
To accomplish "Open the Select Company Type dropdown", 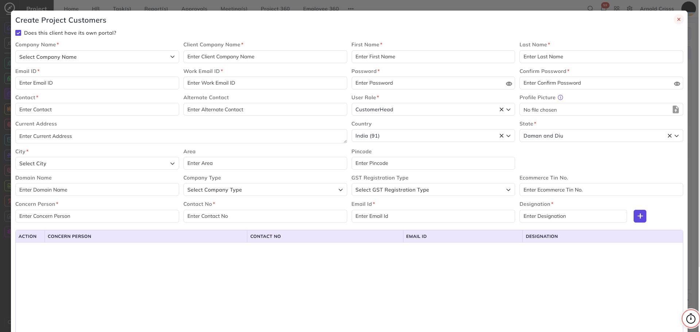I will [x=265, y=190].
